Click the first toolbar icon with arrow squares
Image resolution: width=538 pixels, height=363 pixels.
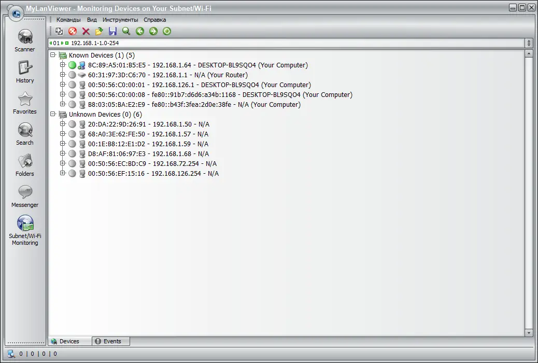point(59,31)
